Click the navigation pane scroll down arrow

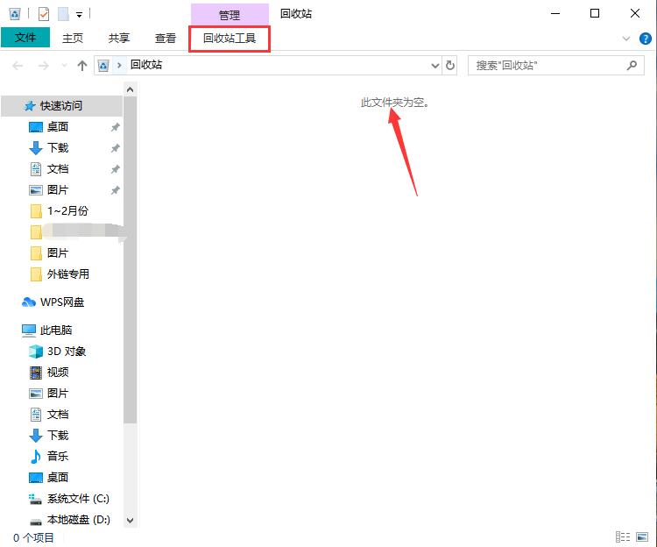coord(130,520)
